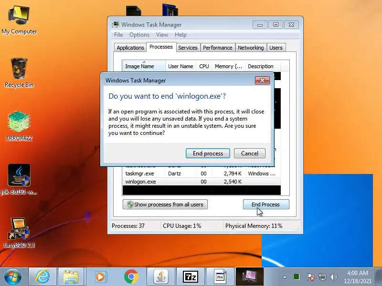
Task: Switch to the Applications tab
Action: point(130,48)
